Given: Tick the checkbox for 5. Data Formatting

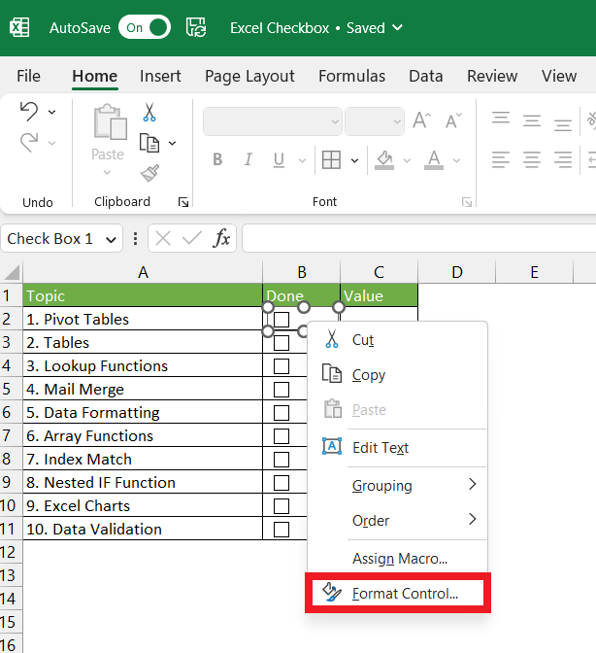Looking at the screenshot, I should click(281, 413).
